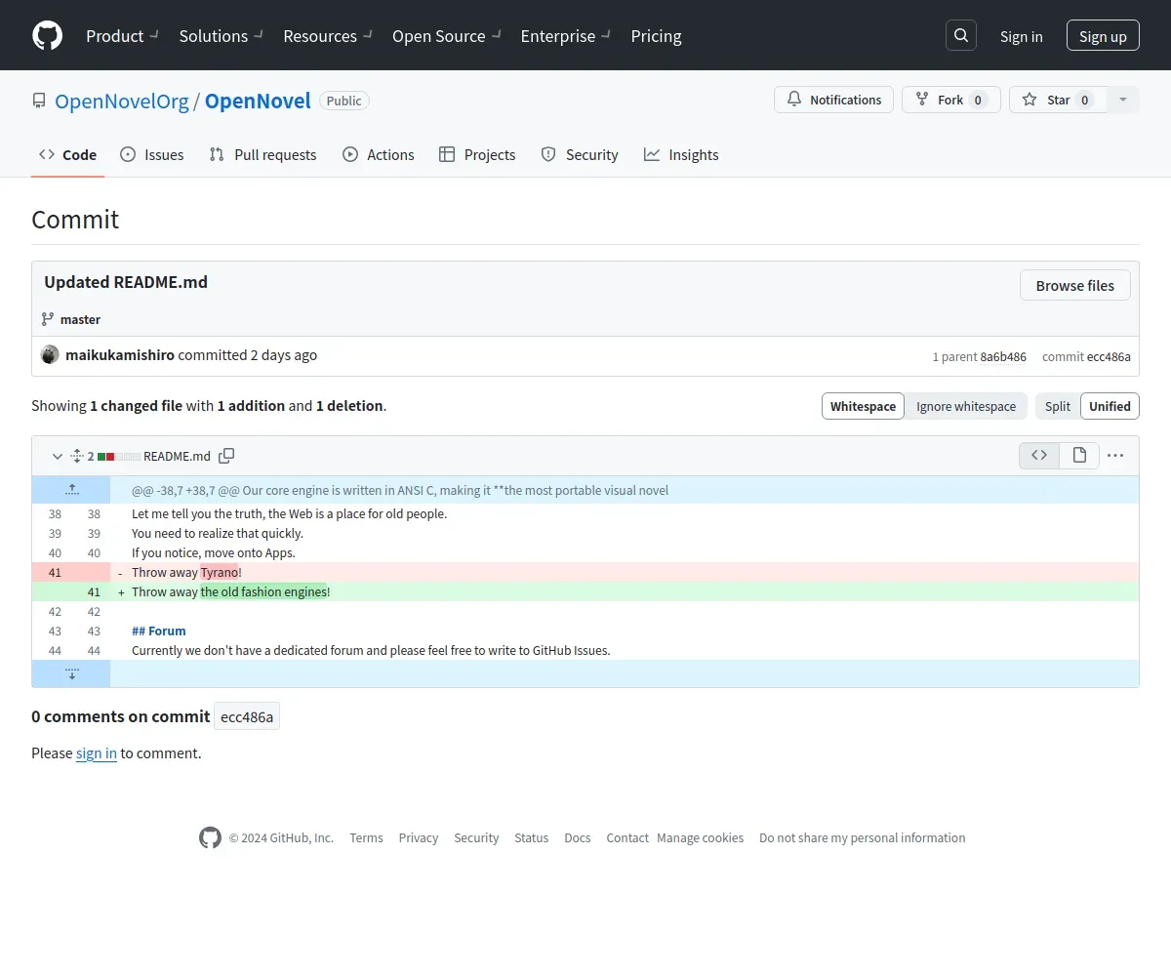
Task: Star the OpenNovel repository
Action: (1058, 100)
